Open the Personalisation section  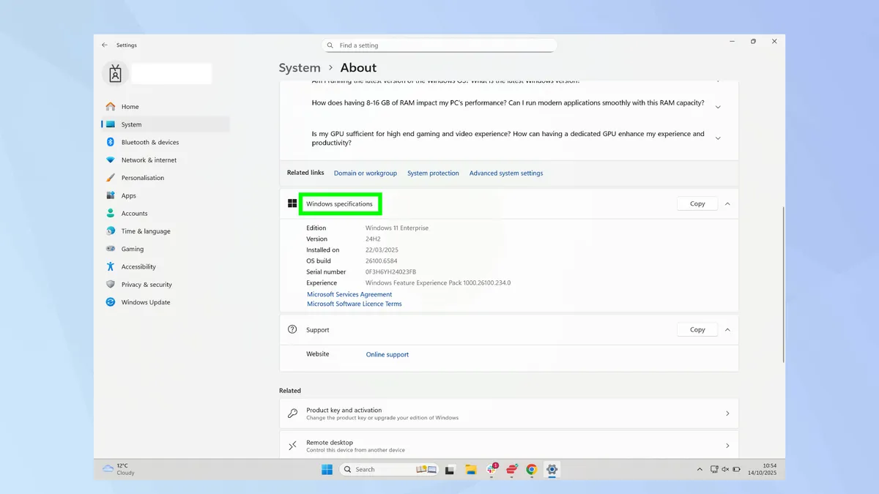142,177
